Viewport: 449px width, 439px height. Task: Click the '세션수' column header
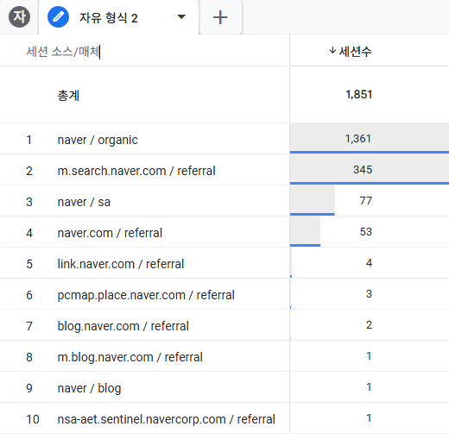(355, 52)
